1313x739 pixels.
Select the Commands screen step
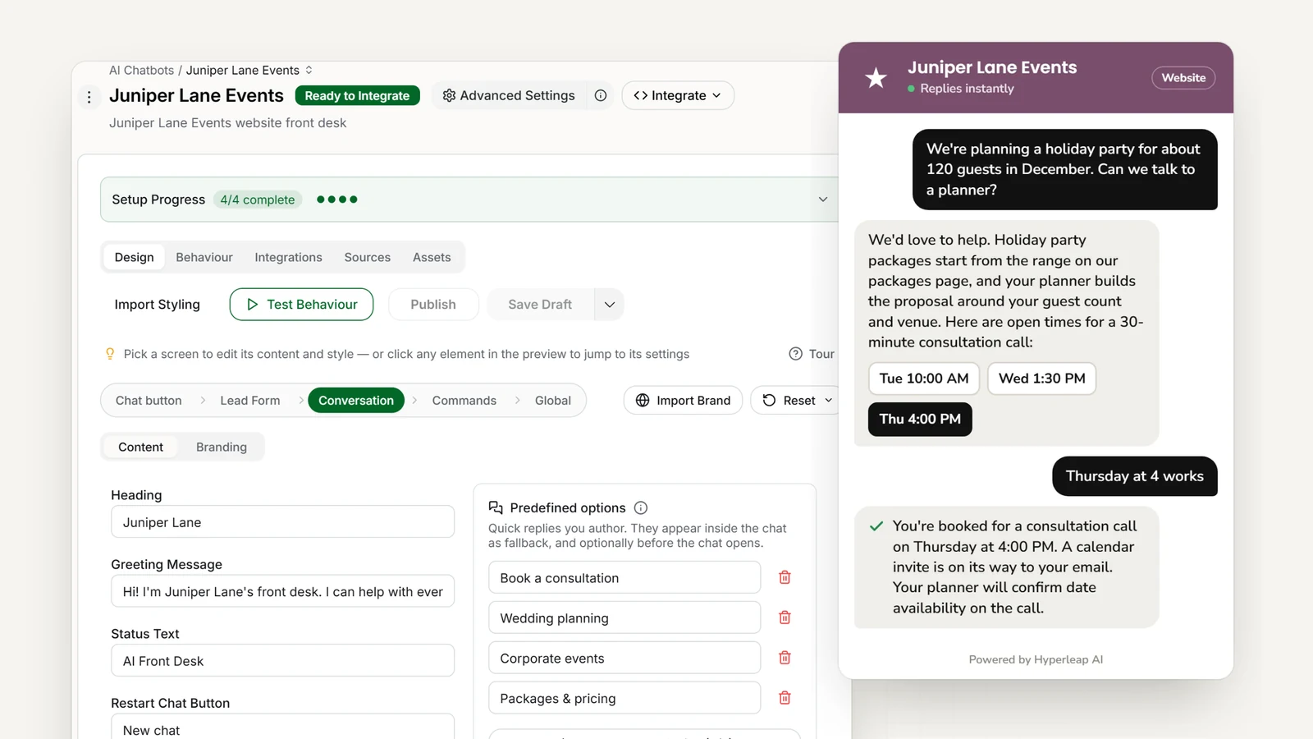click(464, 401)
